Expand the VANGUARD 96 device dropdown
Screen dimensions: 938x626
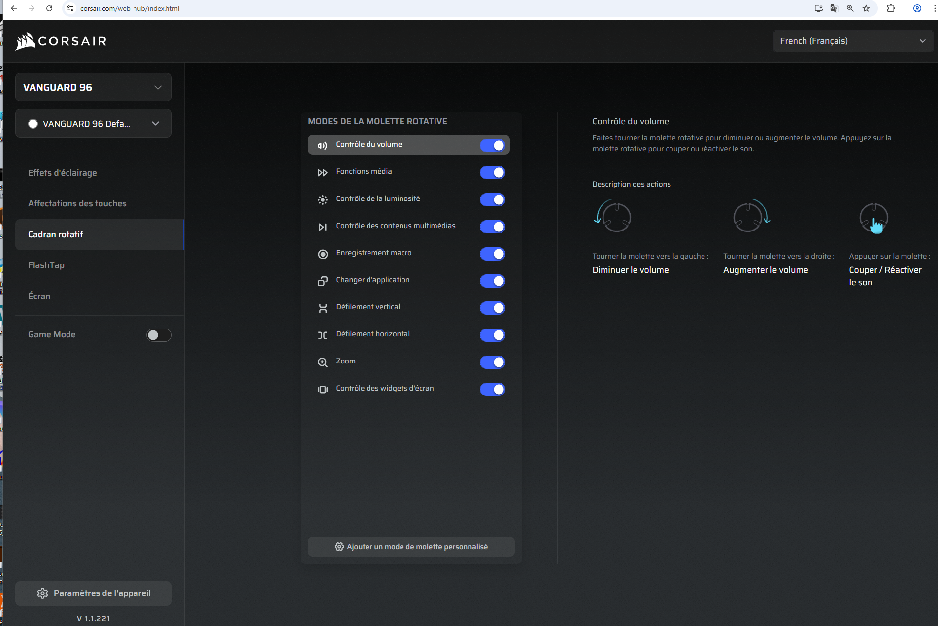[94, 87]
